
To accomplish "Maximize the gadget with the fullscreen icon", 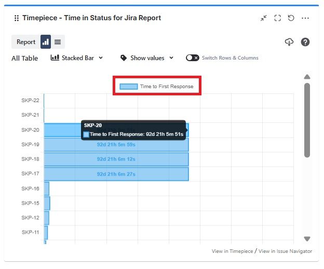I will pyautogui.click(x=277, y=18).
